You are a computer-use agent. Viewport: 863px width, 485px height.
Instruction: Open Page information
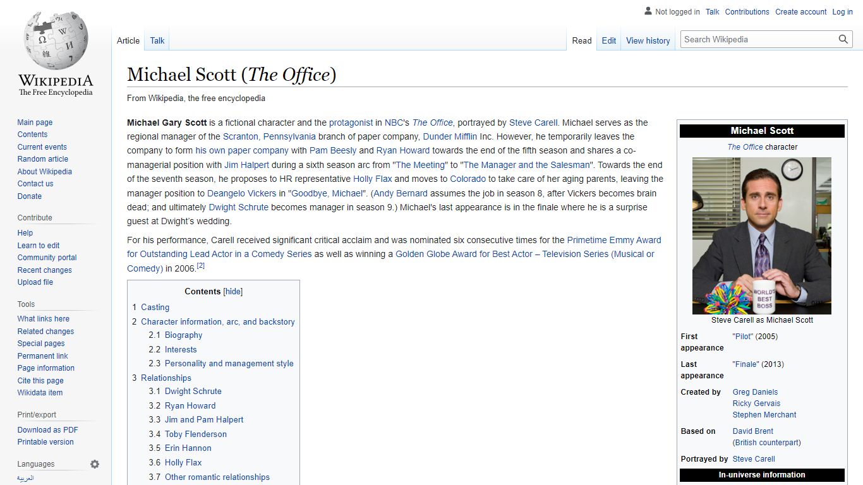pyautogui.click(x=45, y=368)
